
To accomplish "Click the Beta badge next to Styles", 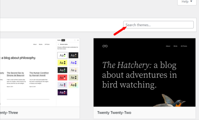I will pyautogui.click(x=63, y=40).
